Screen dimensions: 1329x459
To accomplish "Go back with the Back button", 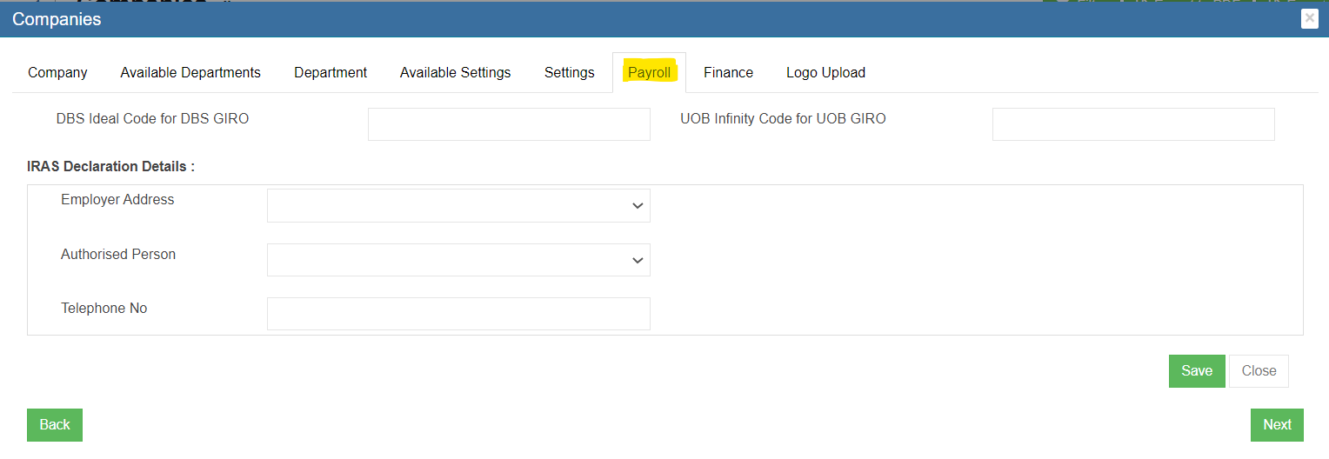I will (55, 425).
